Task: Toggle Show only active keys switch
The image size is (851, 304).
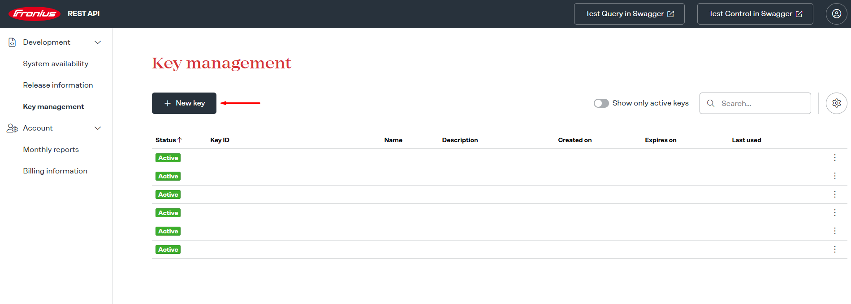Action: (x=601, y=103)
